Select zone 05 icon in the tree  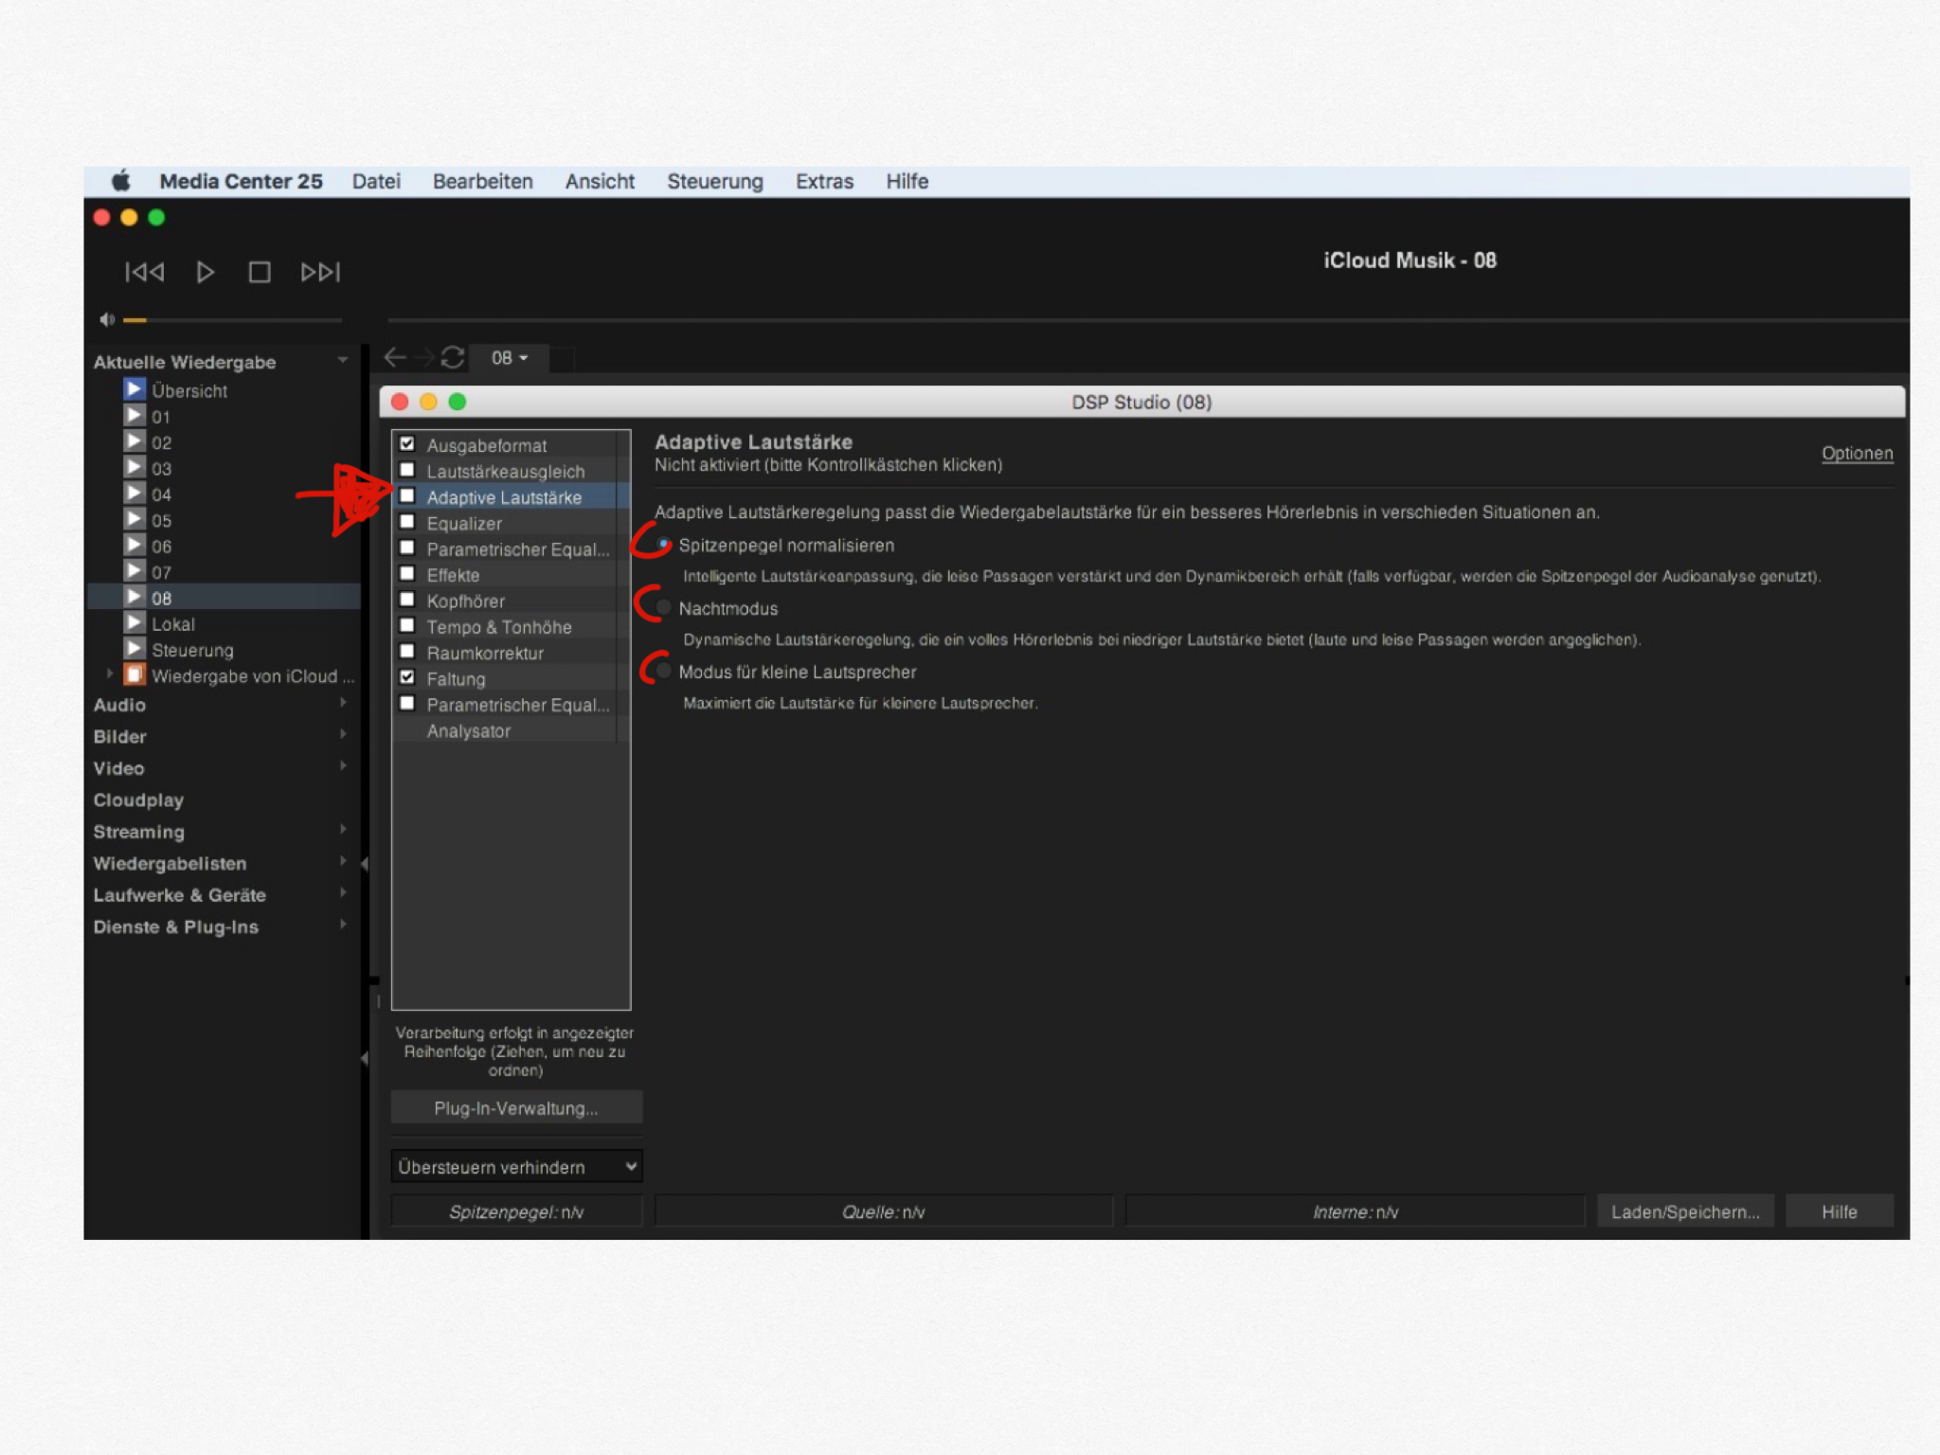click(x=134, y=519)
